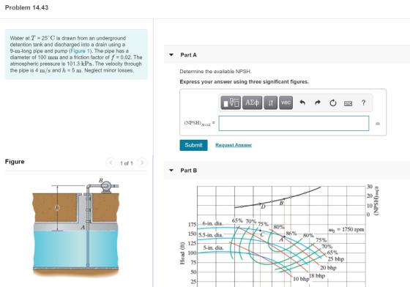Click the Part A title text
Screen dimensions: 410x287
point(189,55)
